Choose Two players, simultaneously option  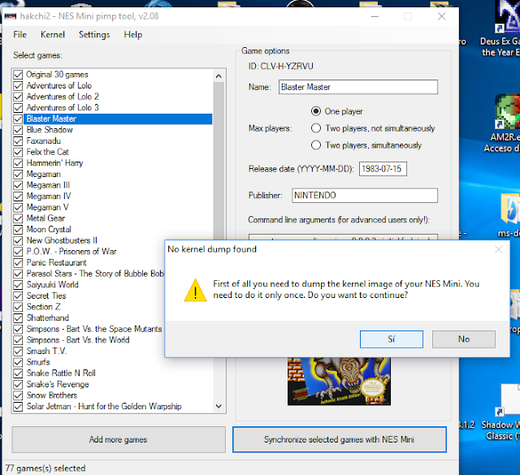pos(316,145)
